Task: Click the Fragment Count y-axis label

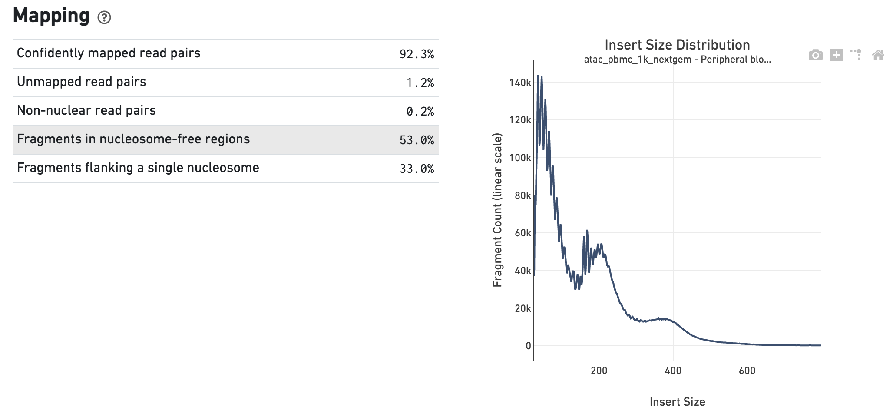Action: pyautogui.click(x=497, y=210)
